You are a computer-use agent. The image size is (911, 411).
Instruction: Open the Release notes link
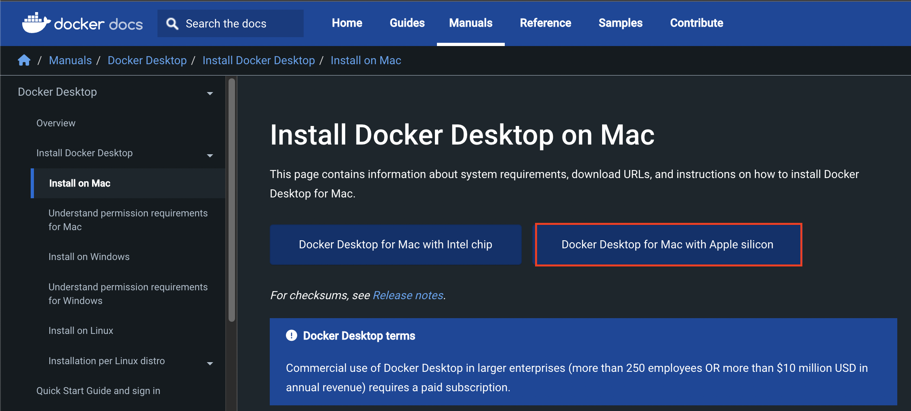coord(408,295)
